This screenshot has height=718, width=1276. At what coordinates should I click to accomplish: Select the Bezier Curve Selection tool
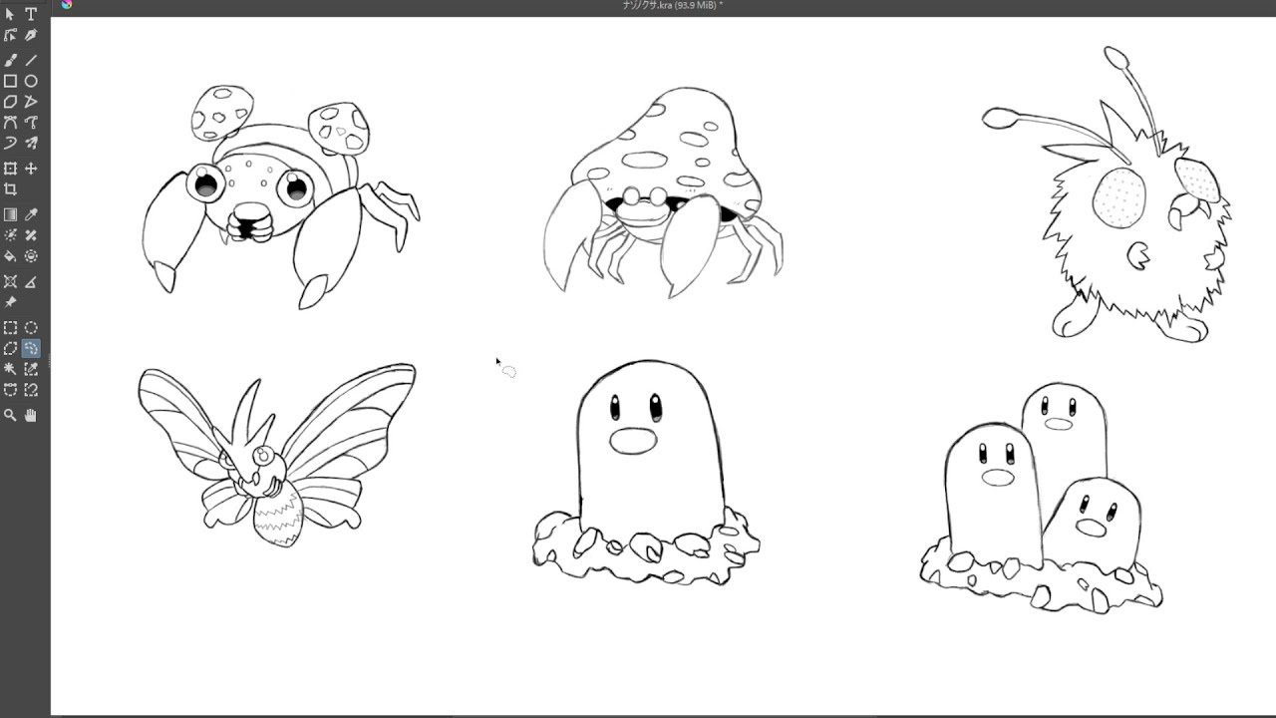[x=10, y=390]
